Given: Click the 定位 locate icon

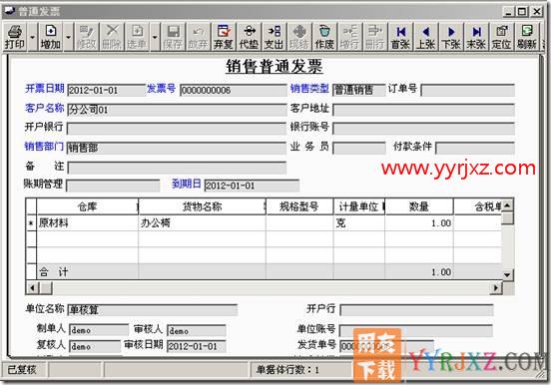Looking at the screenshot, I should coord(502,37).
